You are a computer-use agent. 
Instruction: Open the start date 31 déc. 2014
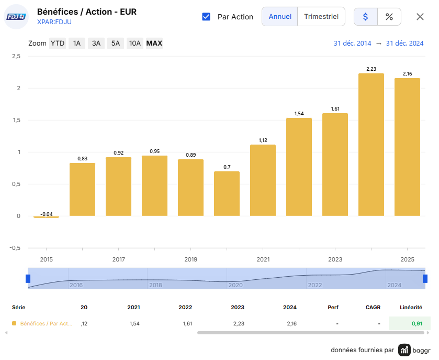[x=352, y=43]
